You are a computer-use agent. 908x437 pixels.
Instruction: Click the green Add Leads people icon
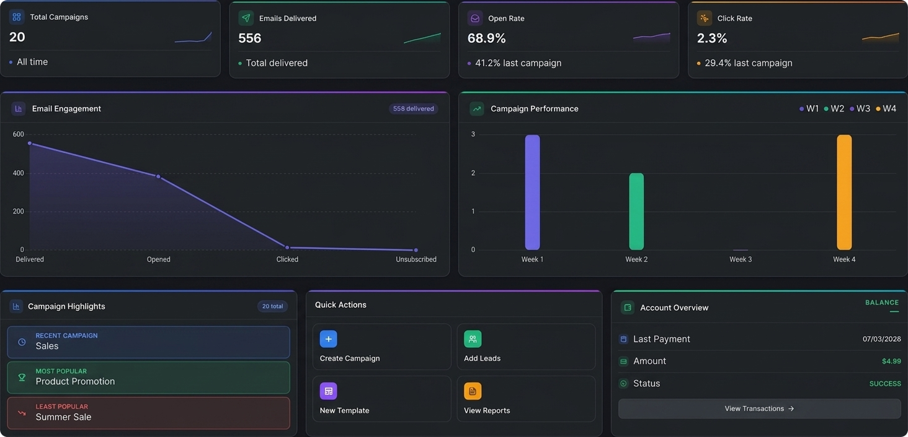coord(473,339)
